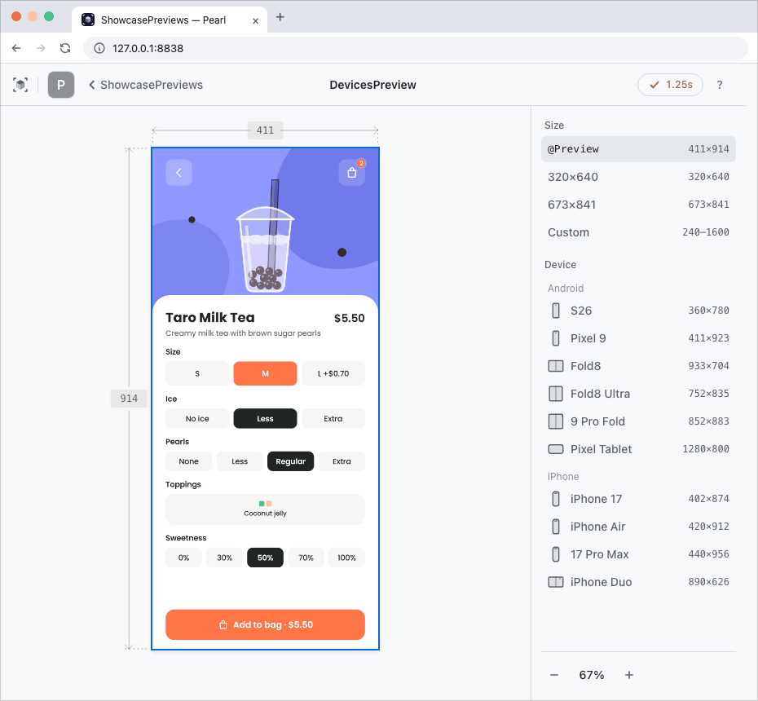The height and width of the screenshot is (701, 758).
Task: Click the Taro Milk Tea title
Action: tap(210, 318)
